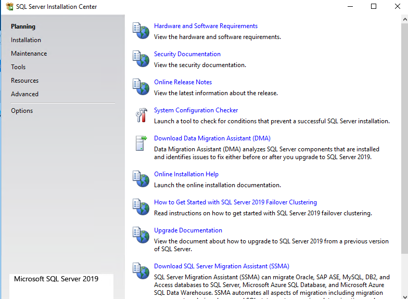The height and width of the screenshot is (299, 408).
Task: Click the Hardware and Software Requirements document icon
Action: click(x=141, y=31)
